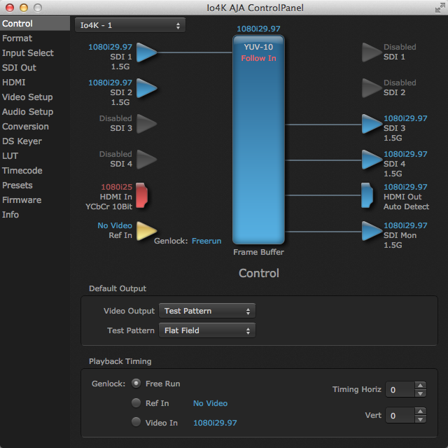Open the Video Output dropdown
The height and width of the screenshot is (448, 448).
[206, 311]
